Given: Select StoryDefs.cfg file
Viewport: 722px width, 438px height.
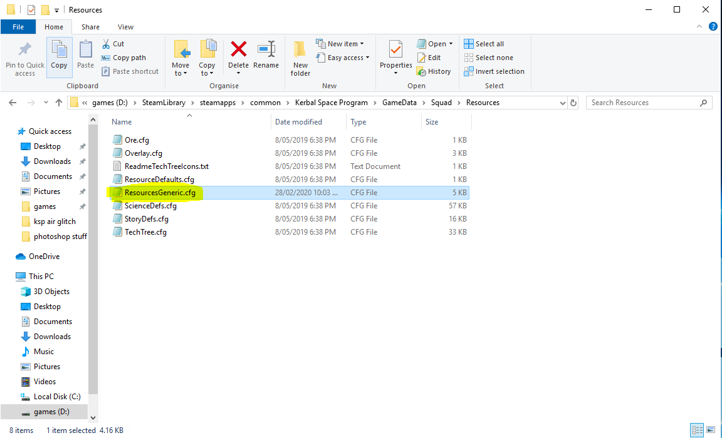Looking at the screenshot, I should [x=147, y=219].
